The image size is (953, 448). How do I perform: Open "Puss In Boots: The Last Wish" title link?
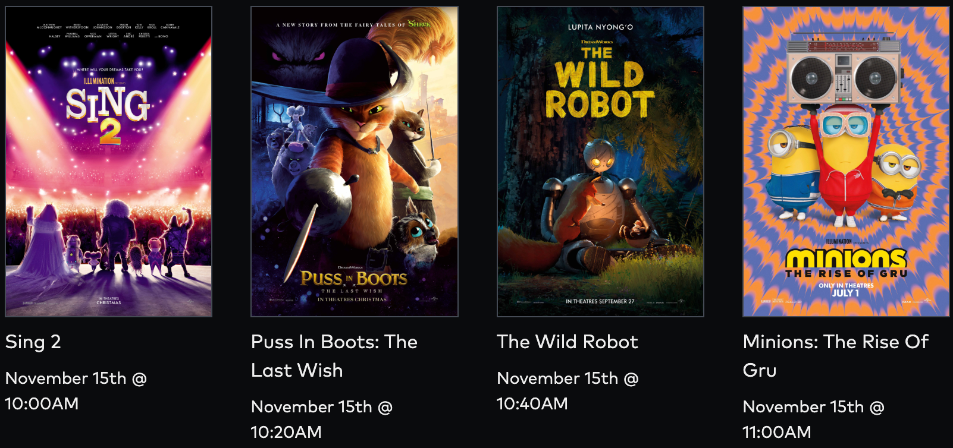point(334,356)
